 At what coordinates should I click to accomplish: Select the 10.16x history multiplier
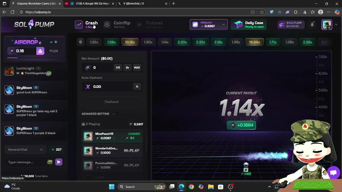pos(130,42)
